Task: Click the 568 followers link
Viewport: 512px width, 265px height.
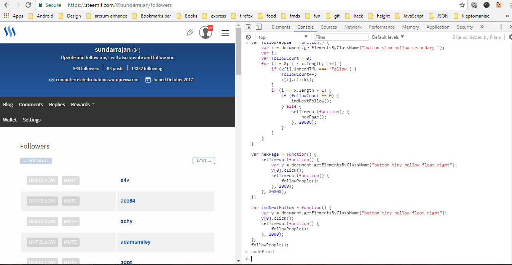Action: tap(86, 69)
